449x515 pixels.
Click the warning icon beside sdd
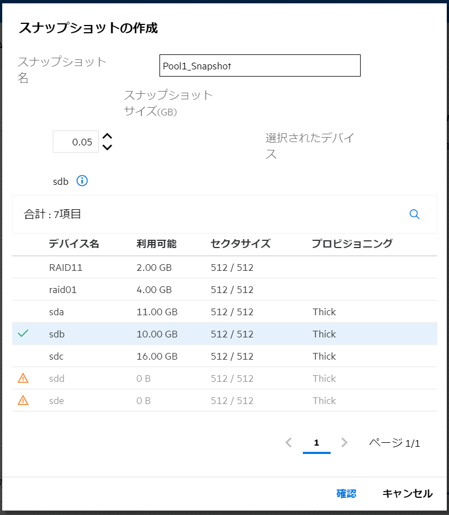pos(23,378)
